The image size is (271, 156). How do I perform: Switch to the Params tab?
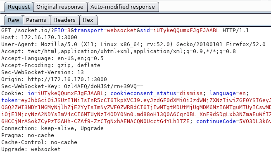coord(36,20)
